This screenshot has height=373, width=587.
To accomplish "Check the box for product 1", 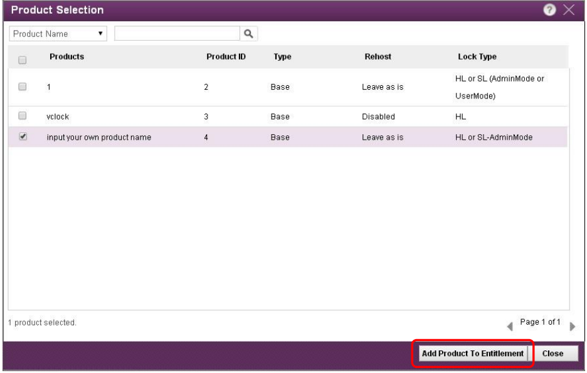I will point(23,87).
